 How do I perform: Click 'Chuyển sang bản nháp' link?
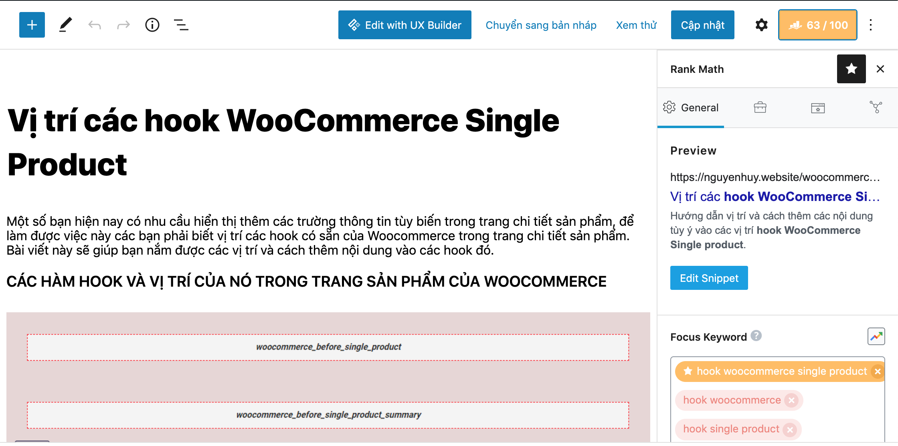click(x=541, y=25)
